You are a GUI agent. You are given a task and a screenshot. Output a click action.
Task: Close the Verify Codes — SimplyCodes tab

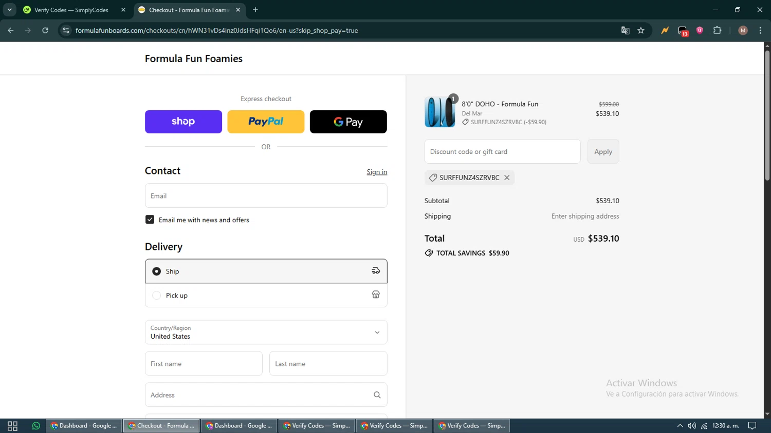pyautogui.click(x=123, y=10)
